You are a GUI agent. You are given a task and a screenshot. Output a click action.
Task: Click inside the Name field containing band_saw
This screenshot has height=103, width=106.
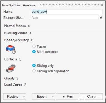pyautogui.click(x=67, y=12)
